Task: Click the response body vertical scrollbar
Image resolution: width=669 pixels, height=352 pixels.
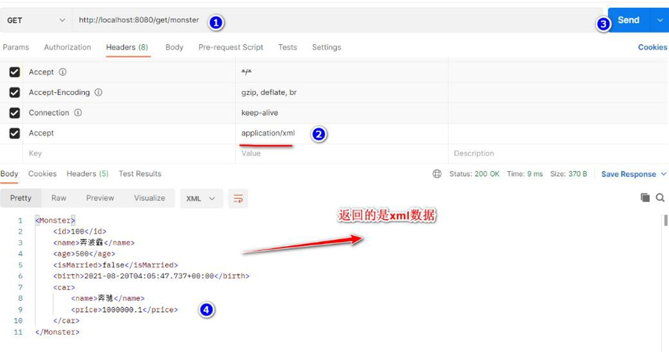Action: pyautogui.click(x=665, y=221)
